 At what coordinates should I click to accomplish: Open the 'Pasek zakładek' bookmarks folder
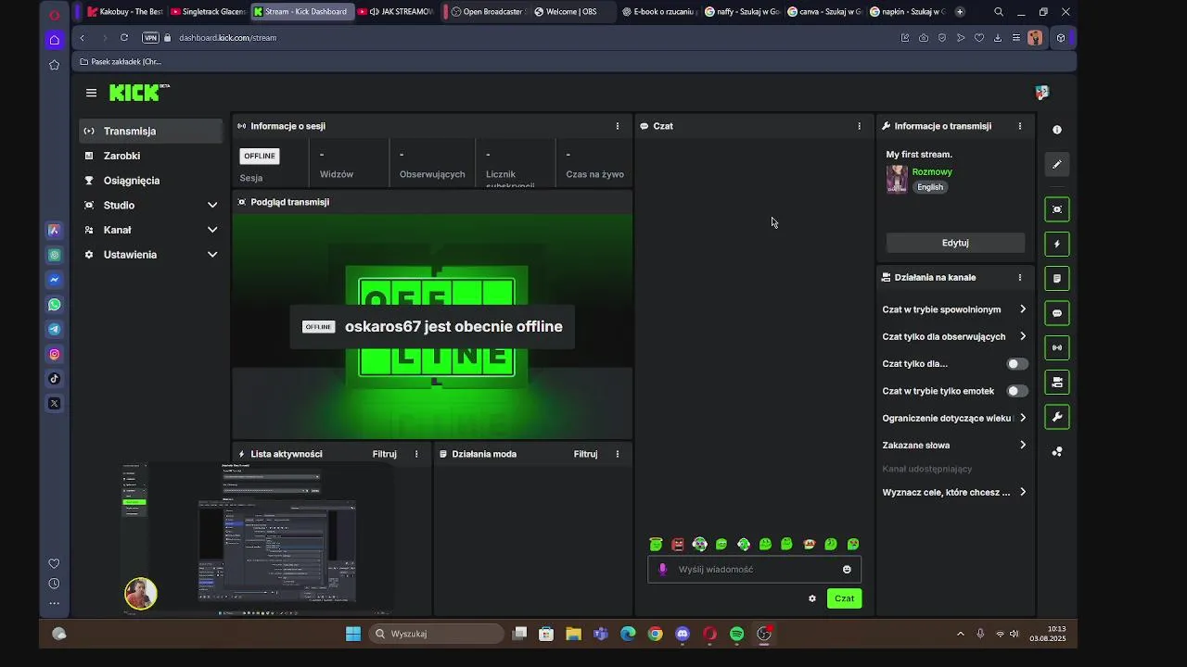(121, 62)
